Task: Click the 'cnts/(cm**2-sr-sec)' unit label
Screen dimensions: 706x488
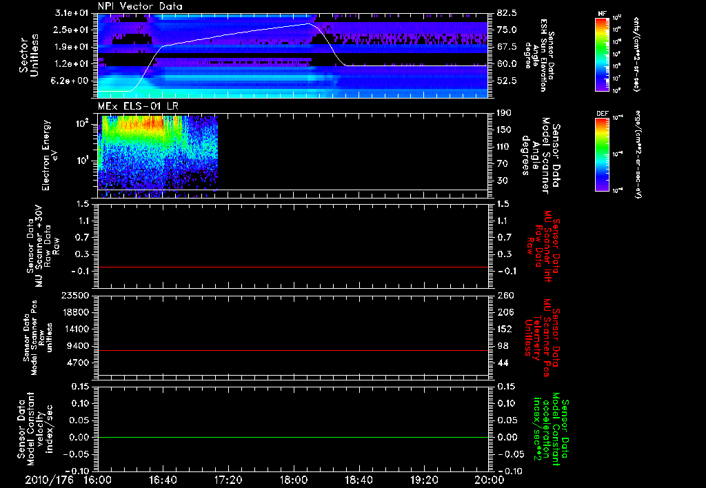Action: (636, 54)
